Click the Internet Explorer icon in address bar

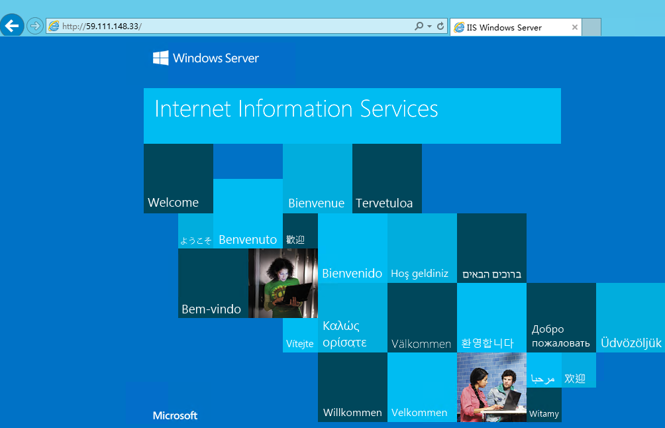54,27
